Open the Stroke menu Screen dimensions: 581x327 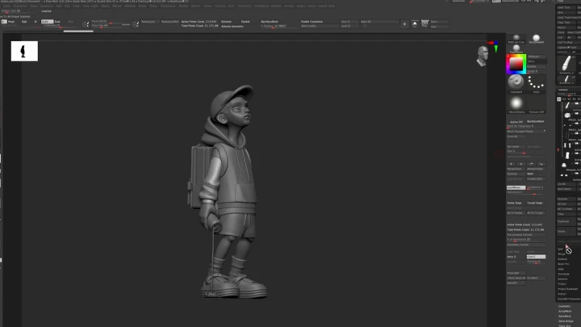point(207,6)
